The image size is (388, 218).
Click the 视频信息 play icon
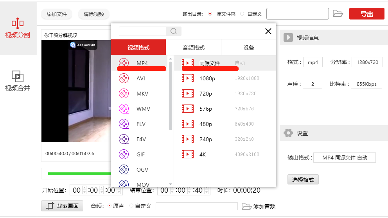(x=288, y=37)
